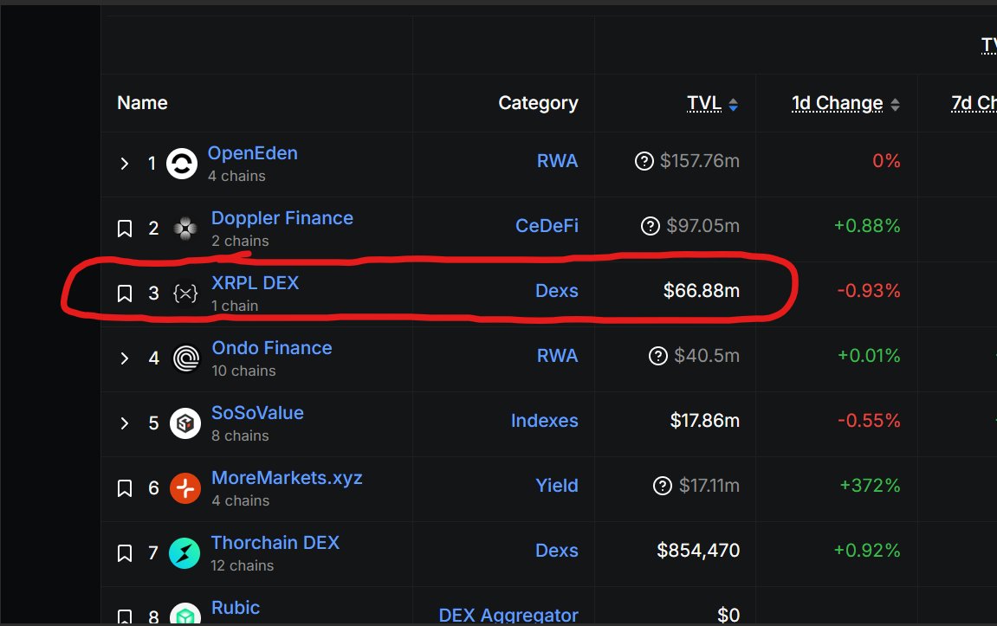
Task: Click the OpenEden protocol logo
Action: pos(182,163)
